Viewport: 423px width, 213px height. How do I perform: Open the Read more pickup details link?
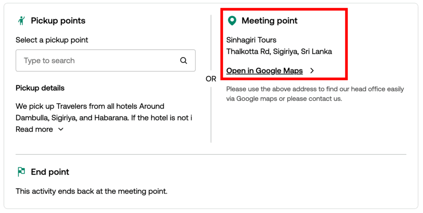point(34,129)
